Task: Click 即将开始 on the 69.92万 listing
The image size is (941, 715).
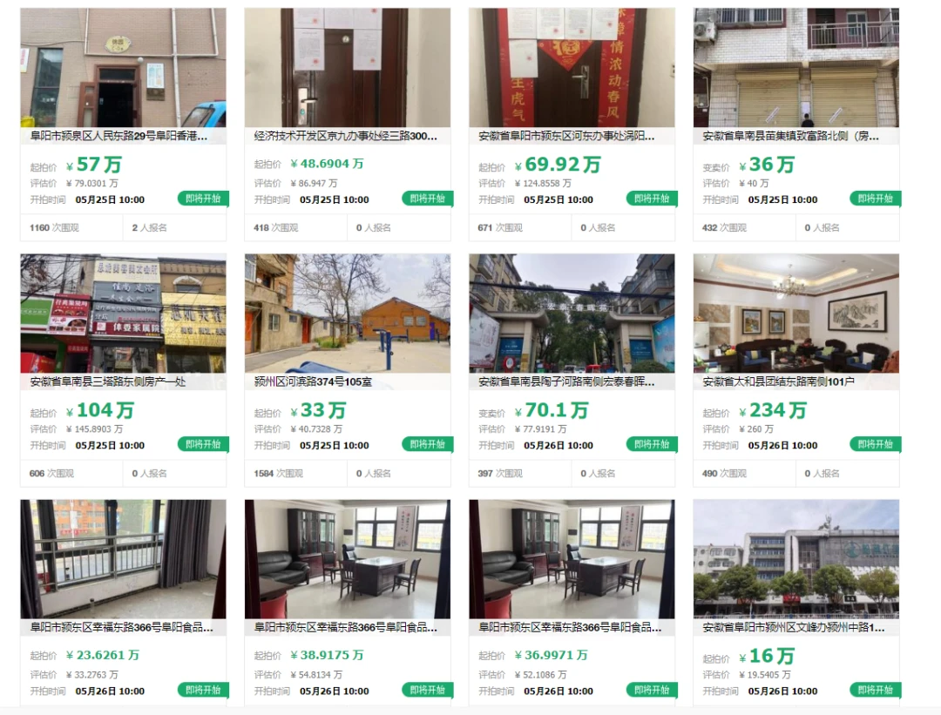Action: tap(652, 199)
